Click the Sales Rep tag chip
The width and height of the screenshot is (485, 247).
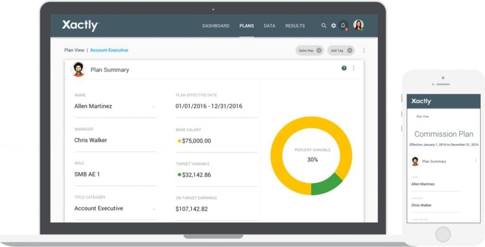310,50
